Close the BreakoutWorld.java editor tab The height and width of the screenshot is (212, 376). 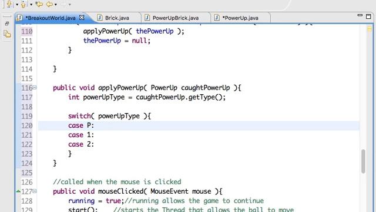pyautogui.click(x=82, y=18)
